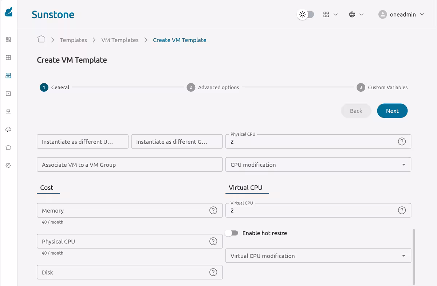Viewport: 437px width, 286px height.
Task: Click the Back button
Action: (x=356, y=111)
